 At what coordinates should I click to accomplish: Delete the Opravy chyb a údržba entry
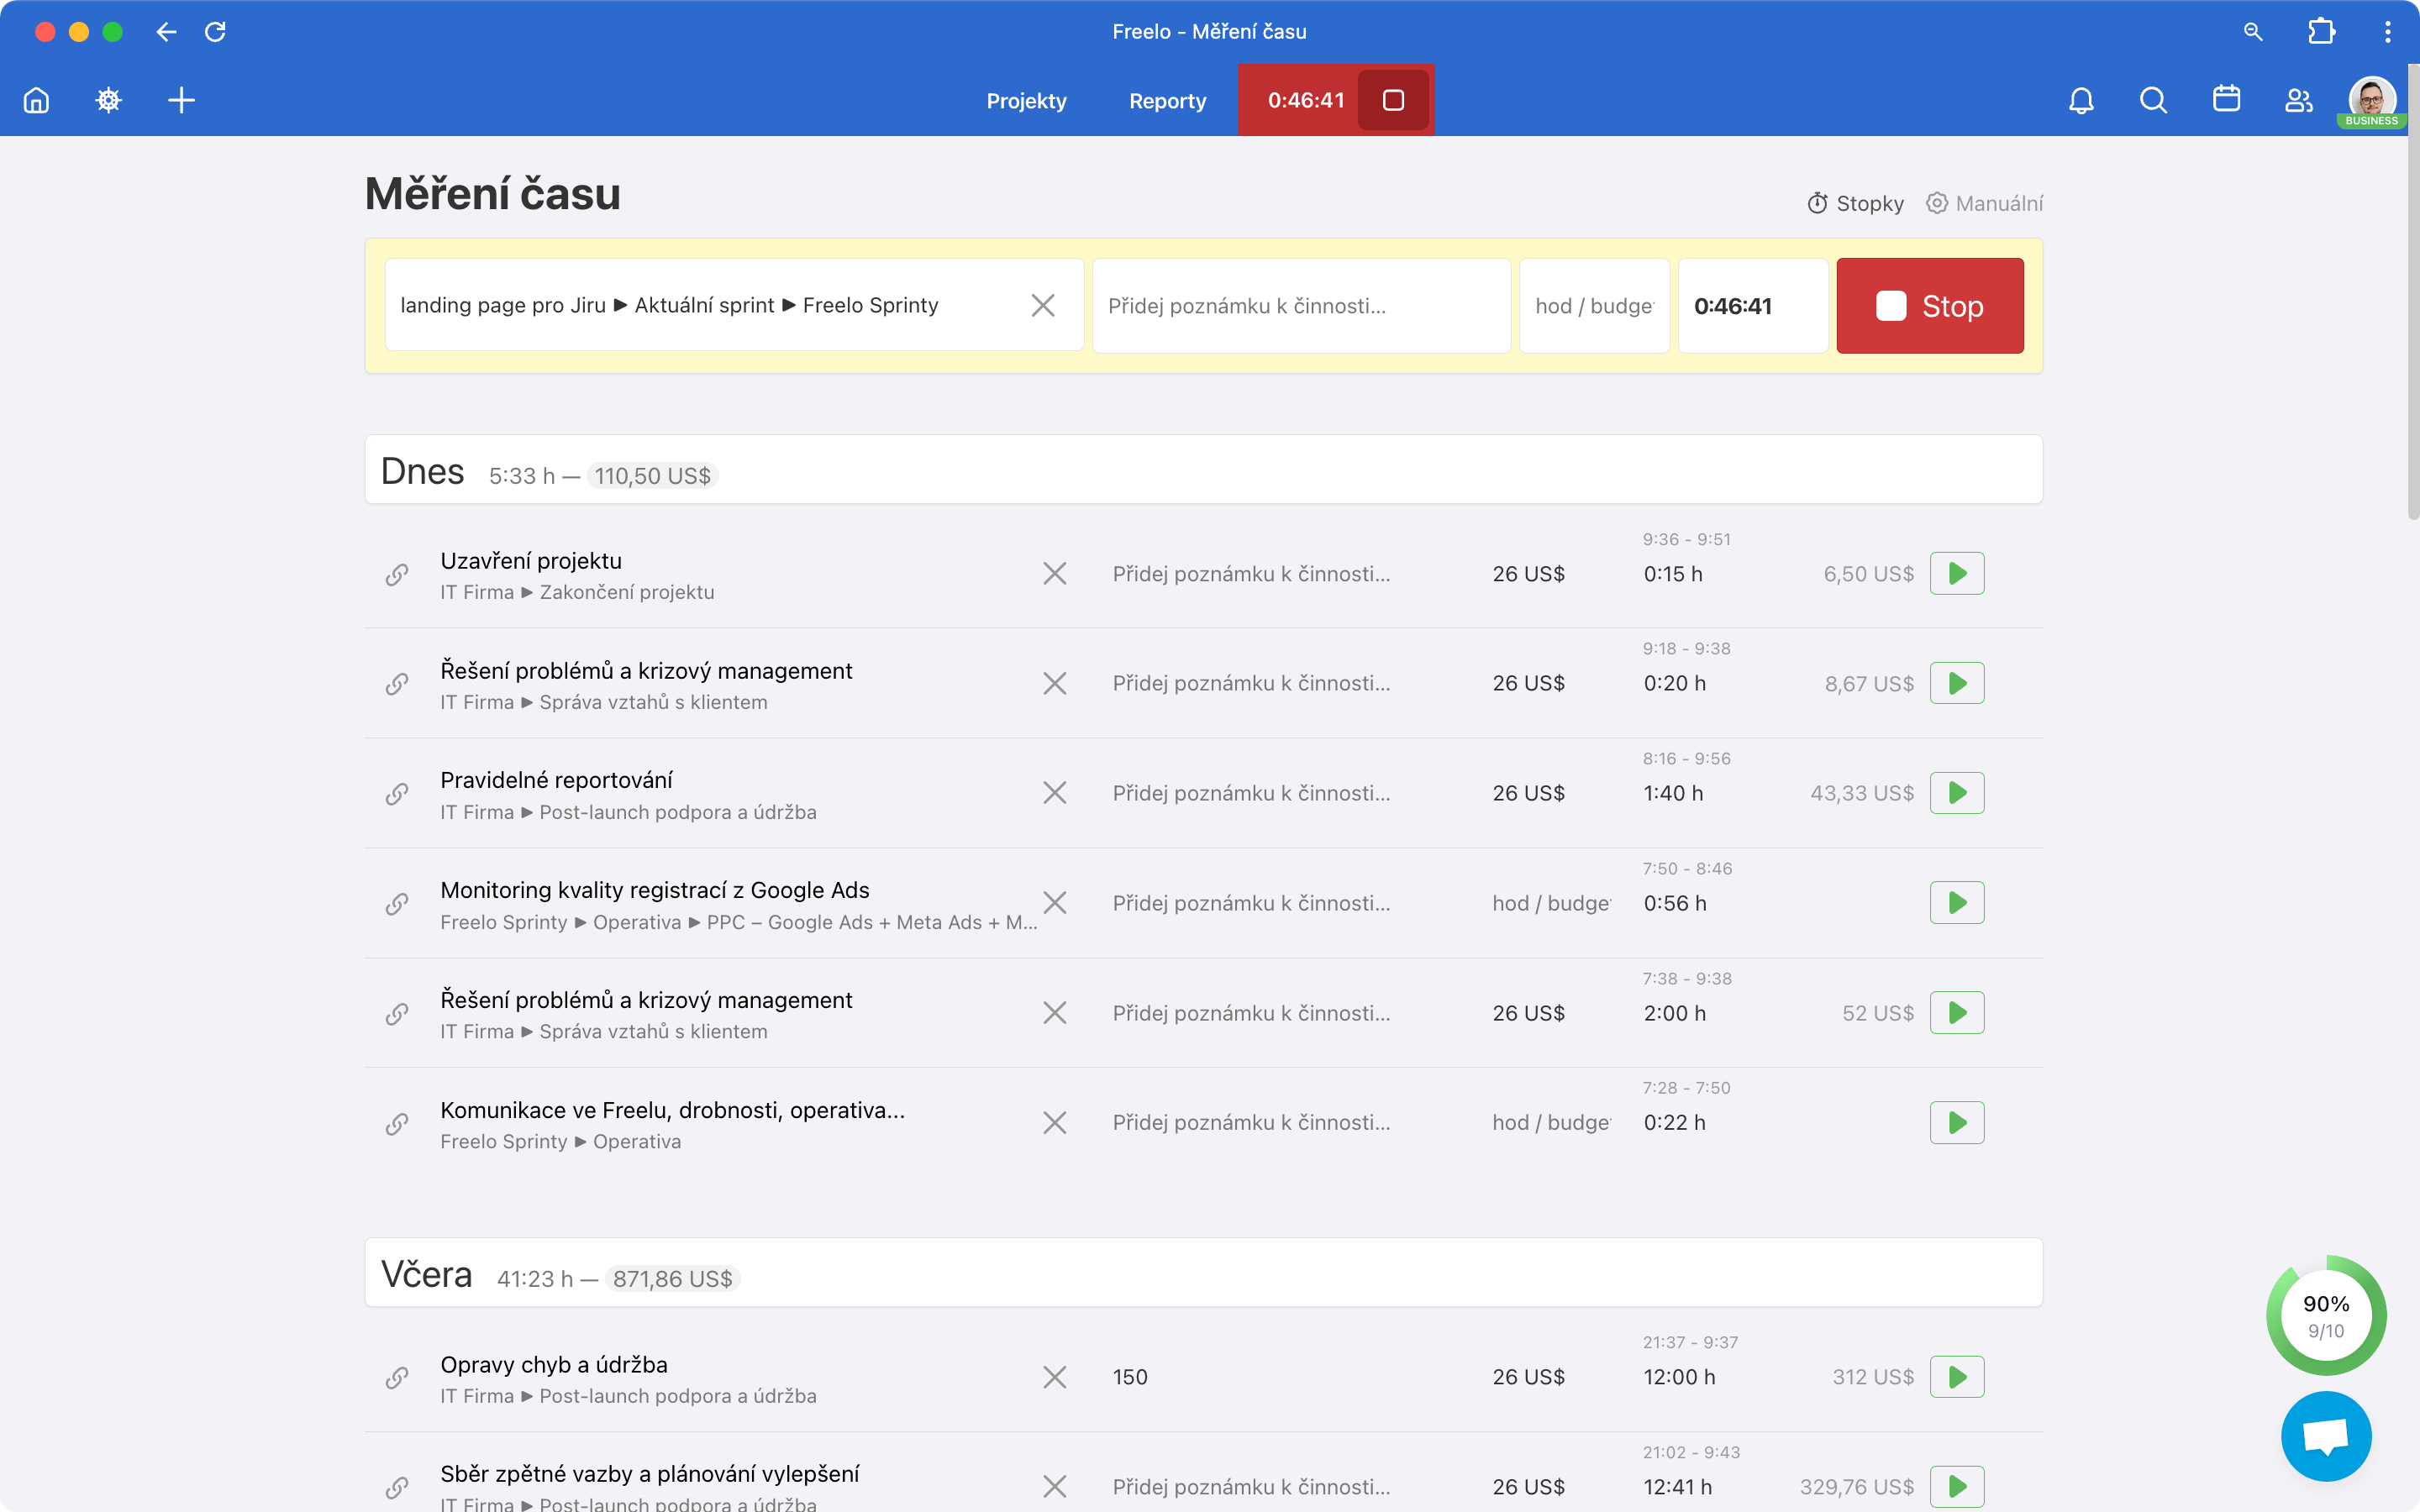point(1054,1377)
